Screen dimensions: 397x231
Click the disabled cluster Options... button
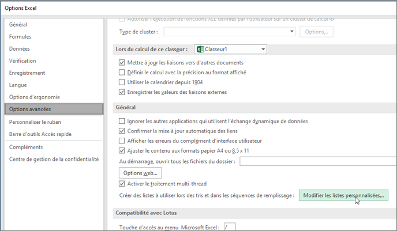(x=316, y=32)
